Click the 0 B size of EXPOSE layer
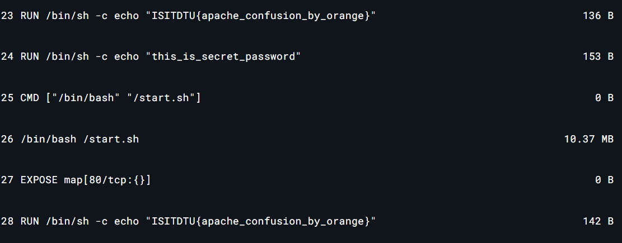 coord(604,180)
